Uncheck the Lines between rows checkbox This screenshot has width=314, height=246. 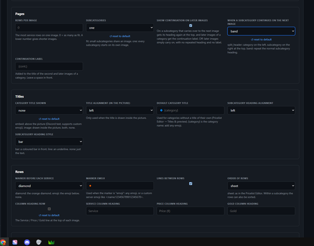pos(190,183)
